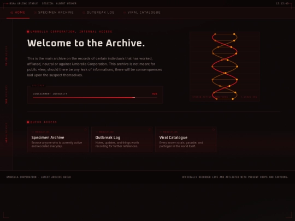
Task: Click the red square beside Quick Access
Action: click(x=28, y=122)
